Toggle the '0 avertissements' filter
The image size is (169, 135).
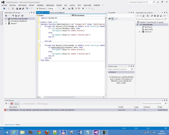click(x=29, y=104)
